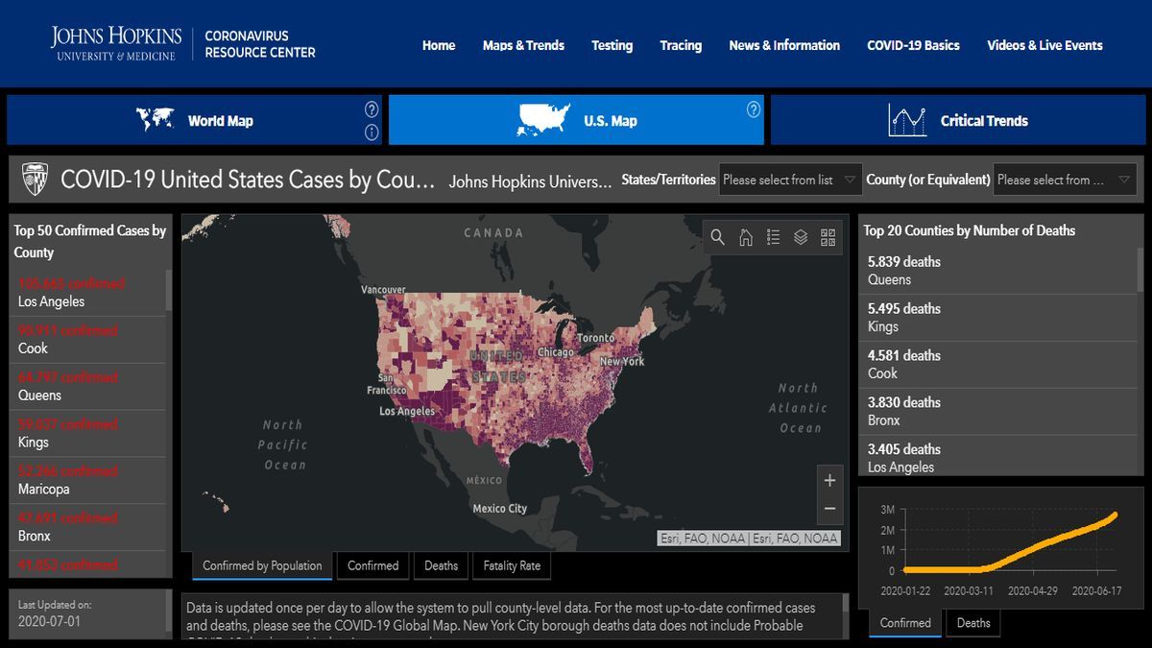Select Confirmed by Population map tab
1152x648 pixels.
pyautogui.click(x=262, y=565)
